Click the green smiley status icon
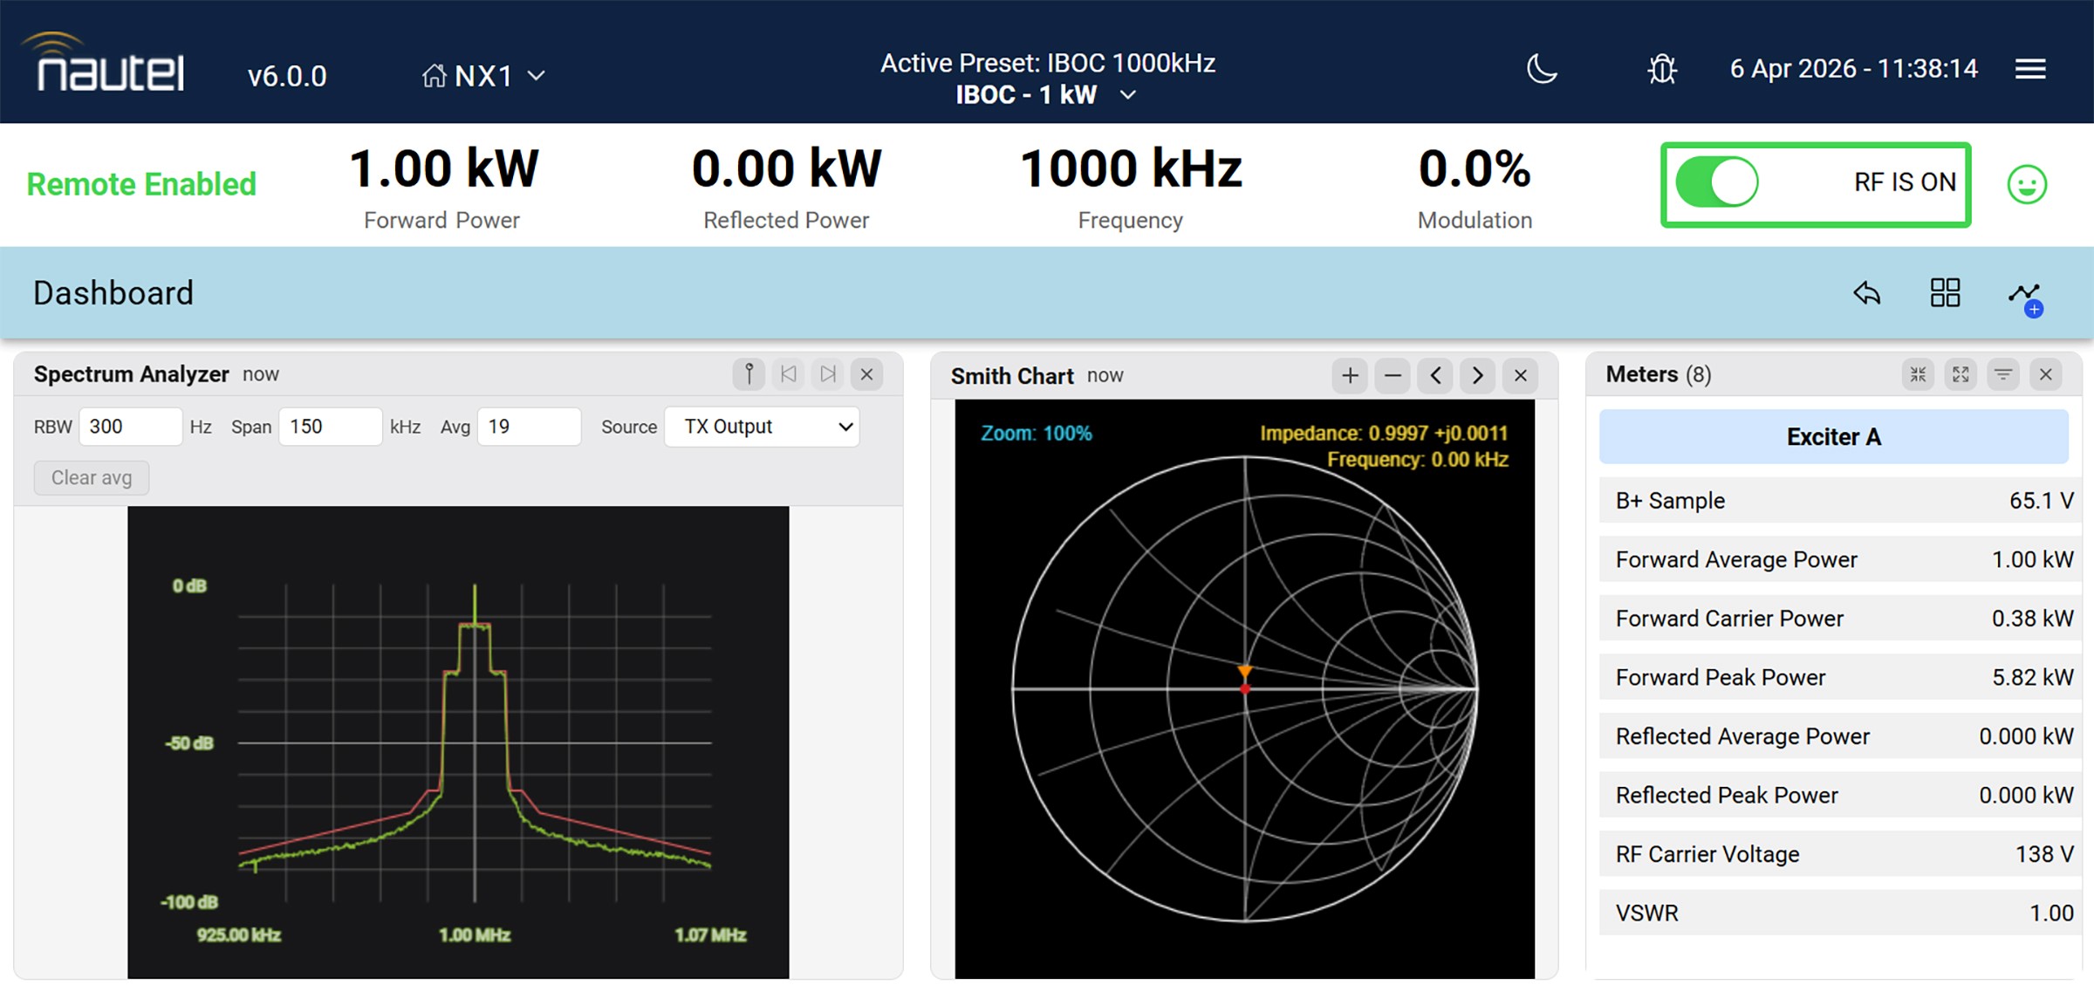 tap(2027, 184)
